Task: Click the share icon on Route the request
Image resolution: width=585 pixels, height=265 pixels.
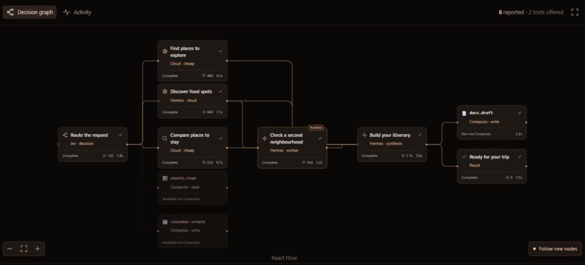Action: pyautogui.click(x=65, y=135)
